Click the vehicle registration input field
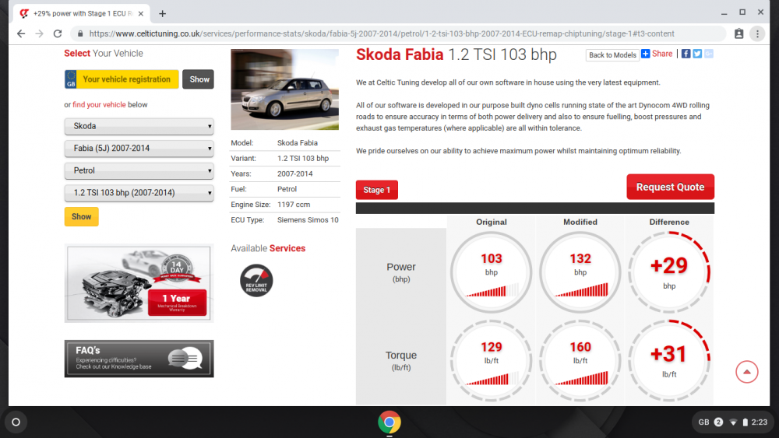 pos(127,79)
